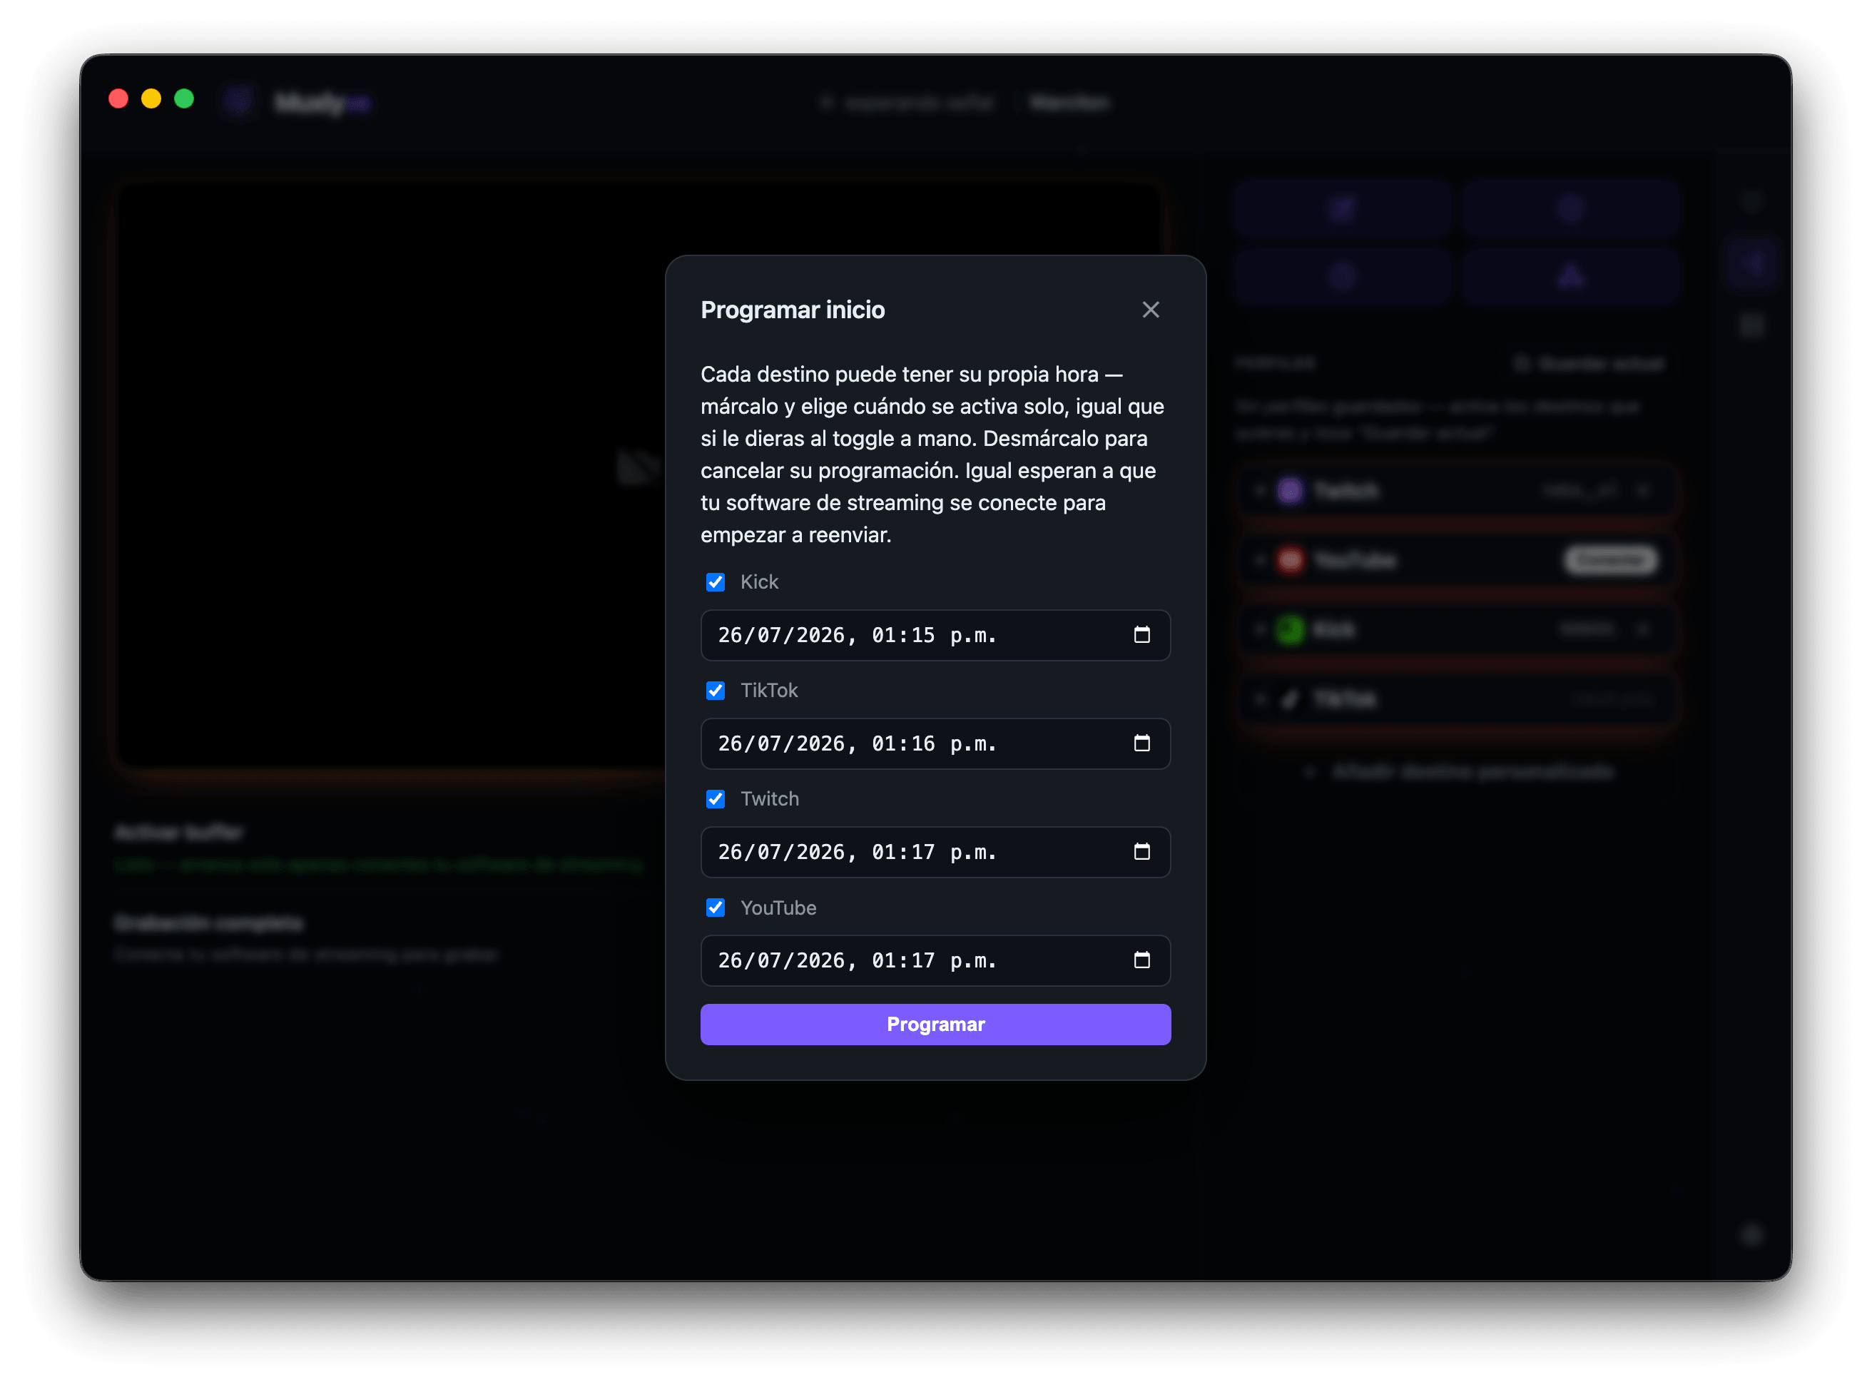Uncheck the Kick checkbox
This screenshot has height=1387, width=1872.
(716, 581)
